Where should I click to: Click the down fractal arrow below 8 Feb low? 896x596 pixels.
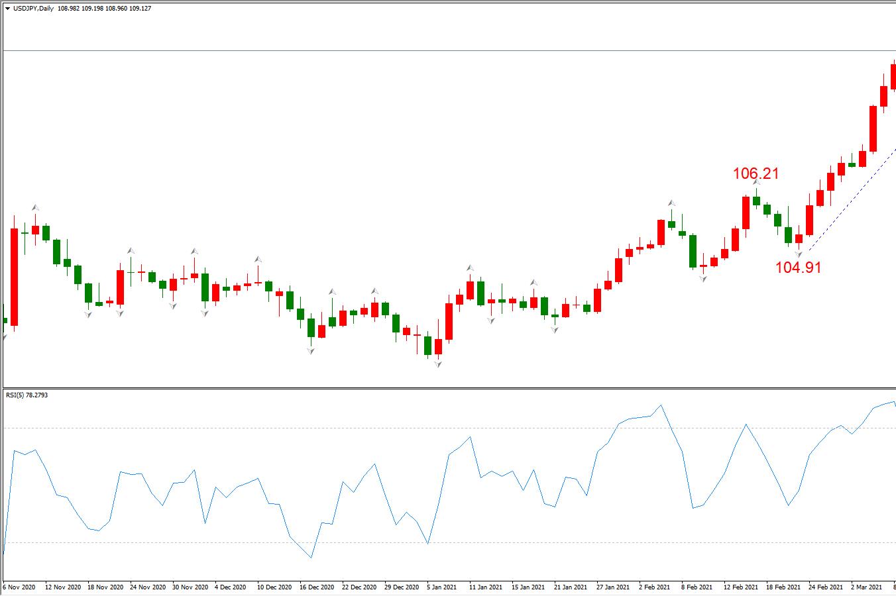[703, 279]
